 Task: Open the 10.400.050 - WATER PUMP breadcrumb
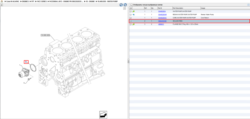pyautogui.click(x=107, y=1)
